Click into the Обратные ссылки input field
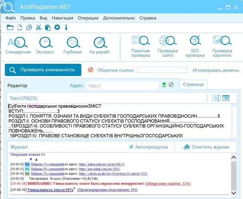Screen dimensions: 243x199 pos(162,70)
